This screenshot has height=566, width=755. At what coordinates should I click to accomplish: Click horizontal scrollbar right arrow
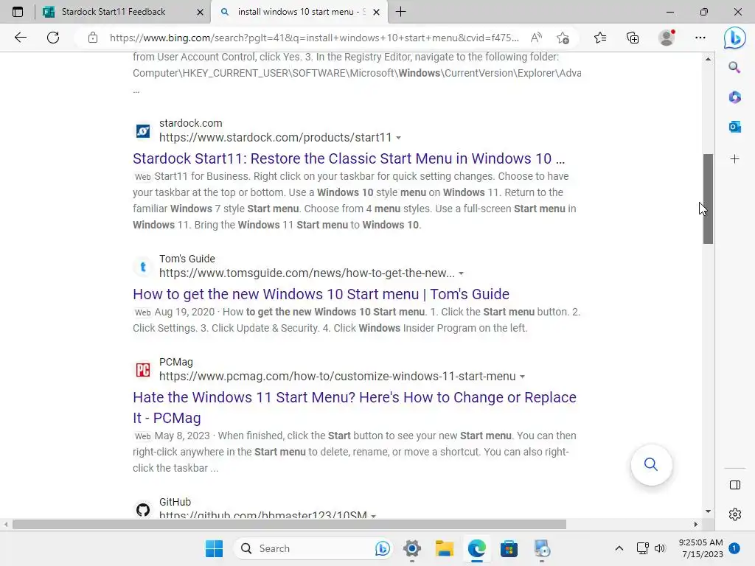point(696,524)
